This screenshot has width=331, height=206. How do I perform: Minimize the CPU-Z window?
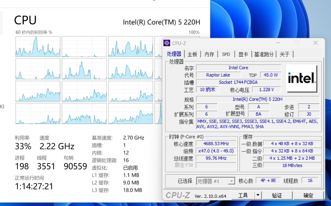point(278,43)
